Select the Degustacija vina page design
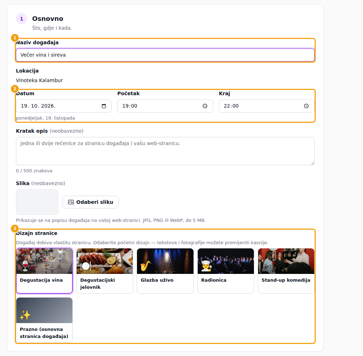The width and height of the screenshot is (363, 356). tap(44, 271)
